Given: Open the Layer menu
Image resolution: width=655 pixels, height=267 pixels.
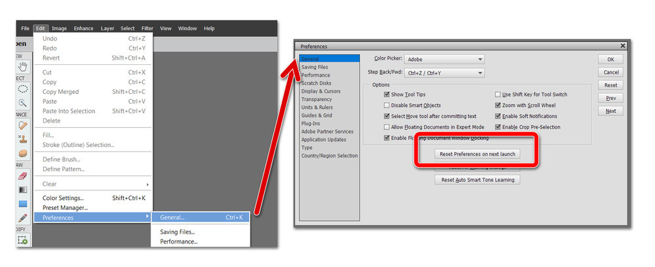Looking at the screenshot, I should click(108, 28).
